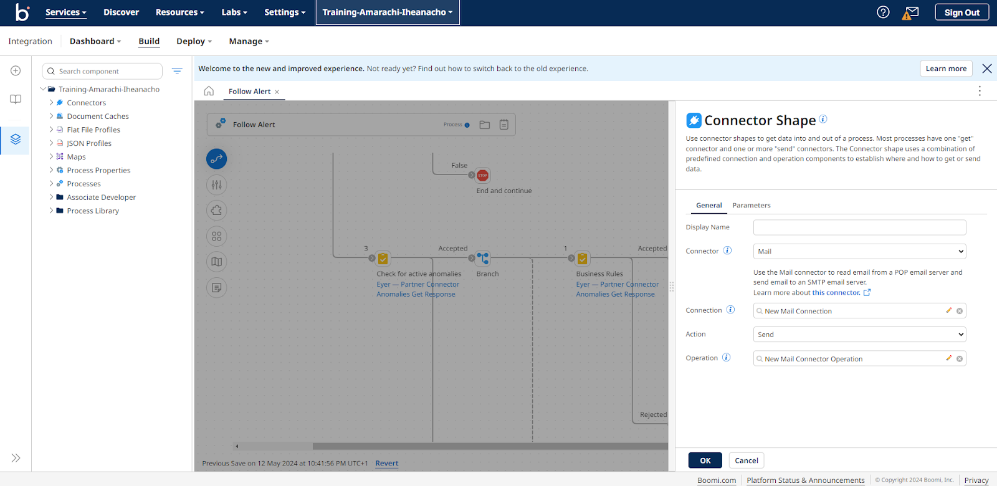Viewport: 997px width, 486px height.
Task: Open the help question mark icon
Action: [x=883, y=12]
